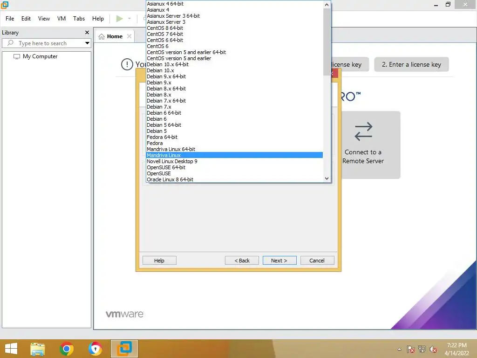Select highlighted Mandriva Linux entry
The image size is (477, 358).
(234, 155)
